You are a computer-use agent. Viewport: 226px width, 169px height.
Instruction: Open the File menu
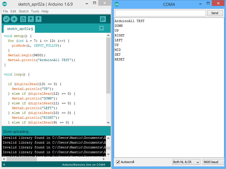(5, 11)
